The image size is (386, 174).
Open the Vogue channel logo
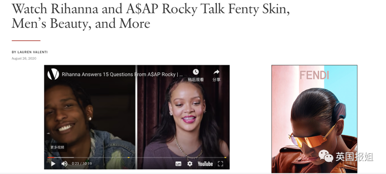53,74
